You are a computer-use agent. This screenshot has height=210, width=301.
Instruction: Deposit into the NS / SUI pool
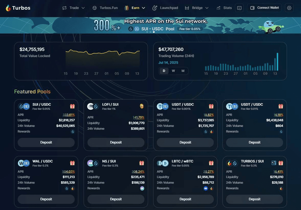click(x=116, y=199)
